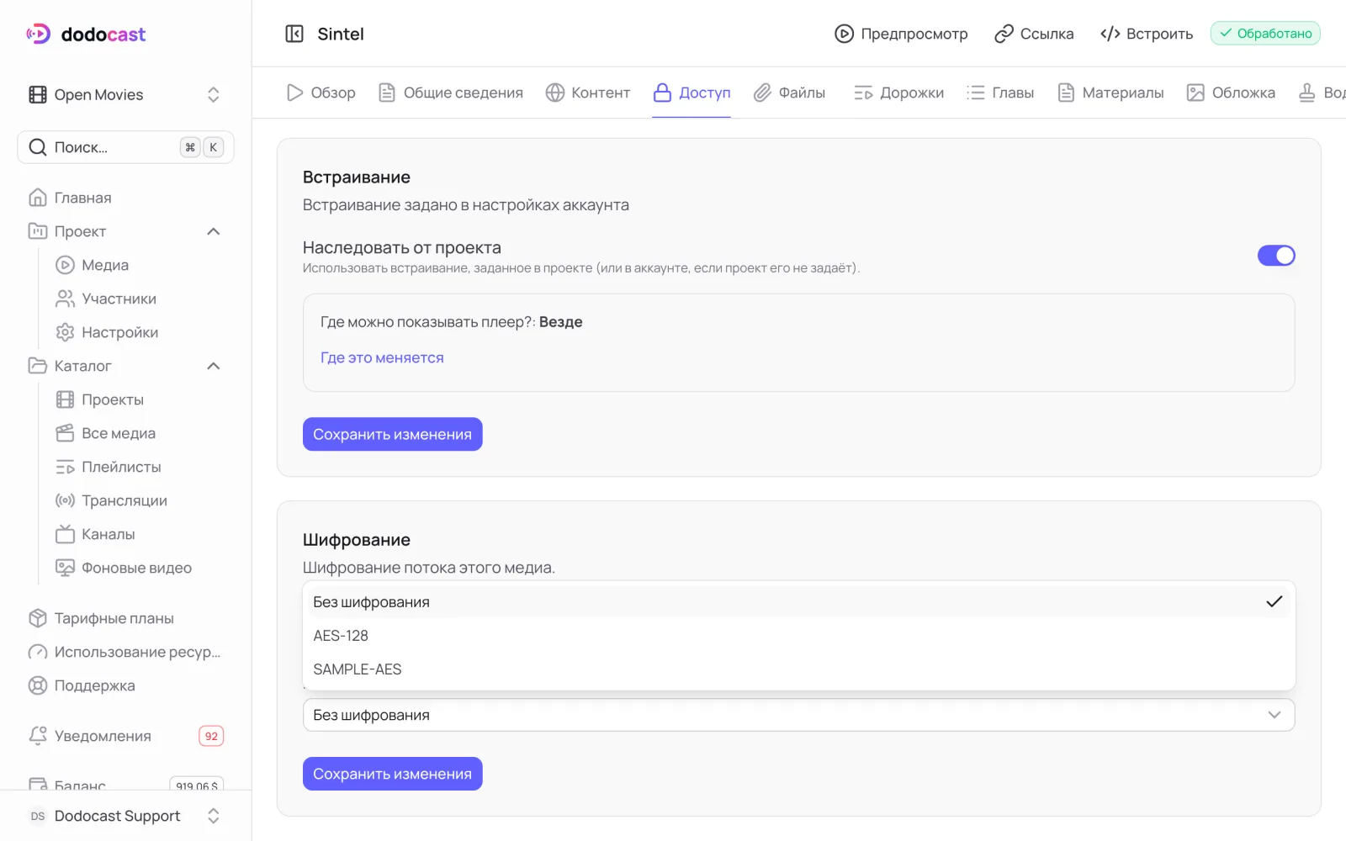1346x841 pixels.
Task: Copy link via Ссылка button
Action: 1034,34
